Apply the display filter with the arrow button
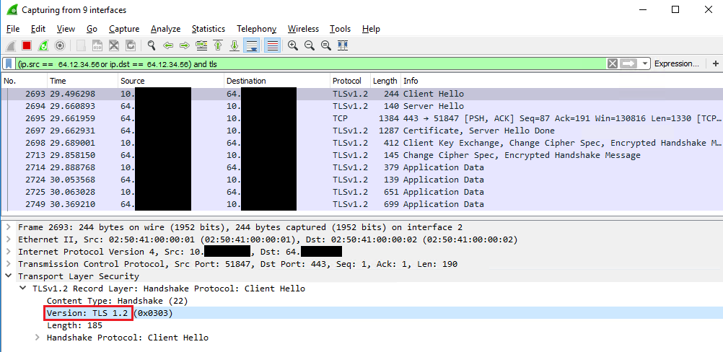 point(628,63)
